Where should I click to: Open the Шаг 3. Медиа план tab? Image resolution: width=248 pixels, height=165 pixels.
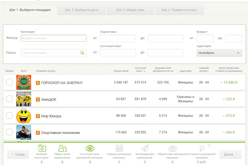tap(130, 10)
